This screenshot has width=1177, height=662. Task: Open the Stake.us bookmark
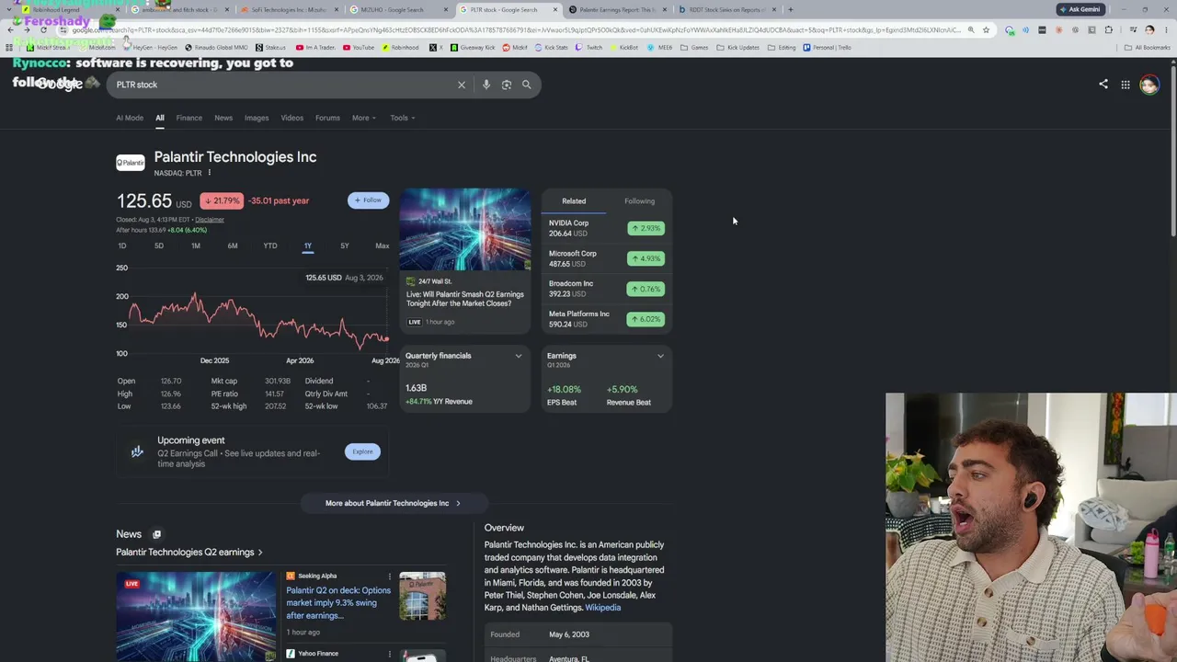271,47
